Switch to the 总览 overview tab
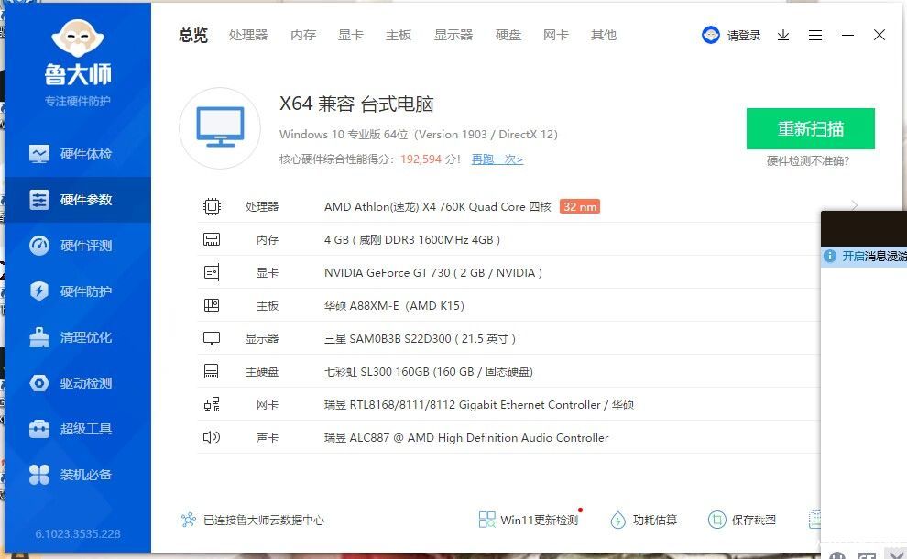 coord(193,36)
